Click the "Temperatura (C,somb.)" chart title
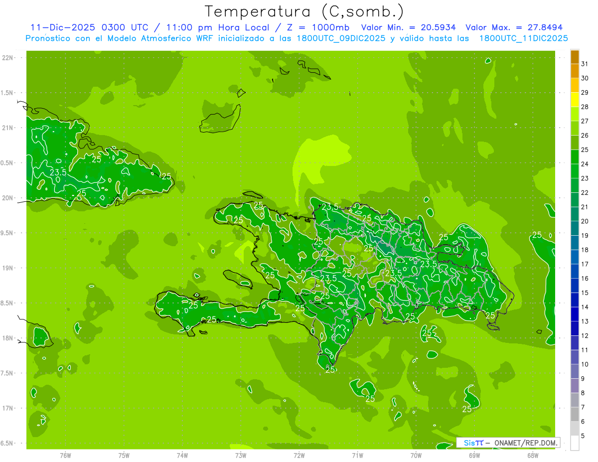The image size is (598, 462). pyautogui.click(x=304, y=11)
